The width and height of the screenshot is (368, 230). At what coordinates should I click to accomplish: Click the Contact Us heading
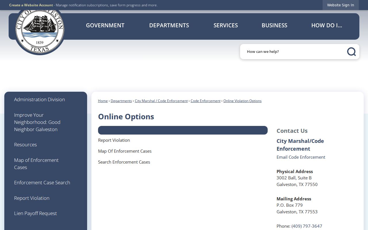tap(292, 131)
